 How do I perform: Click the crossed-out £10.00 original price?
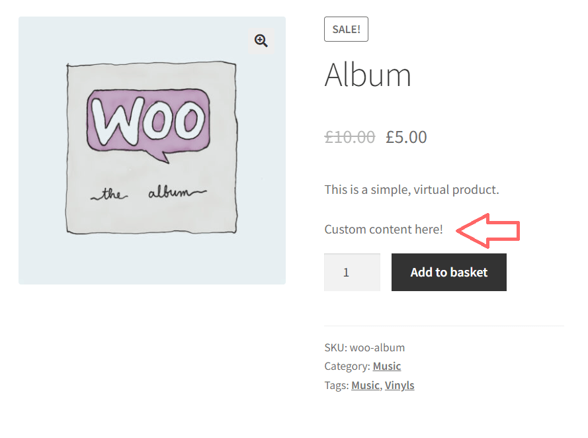tap(349, 136)
